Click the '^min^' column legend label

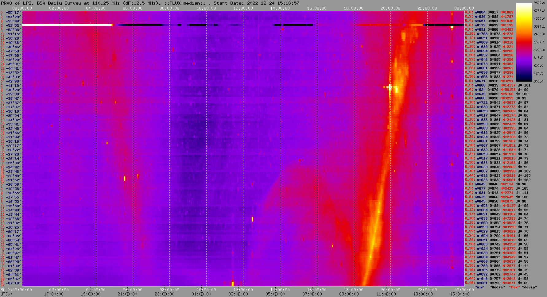pos(480,287)
